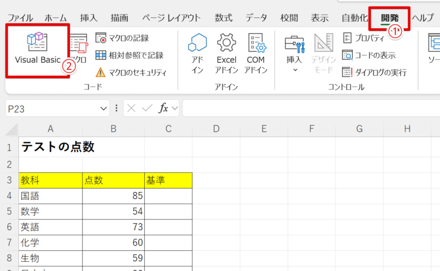
Task: Click the score cell with 60
Action: (x=113, y=243)
